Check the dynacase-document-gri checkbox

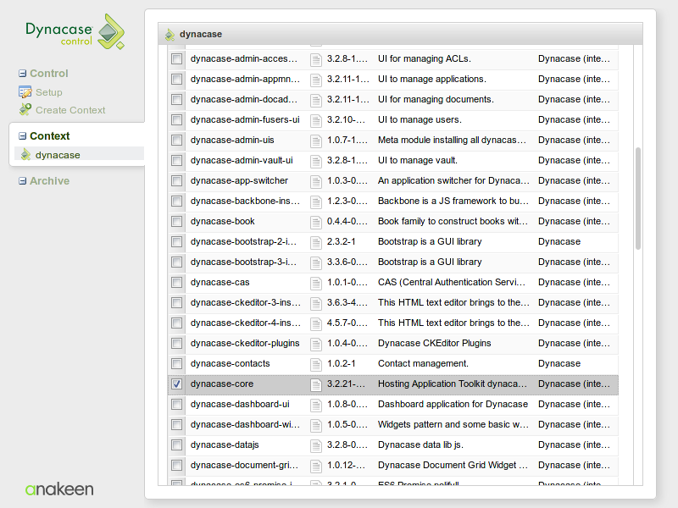[x=176, y=465]
